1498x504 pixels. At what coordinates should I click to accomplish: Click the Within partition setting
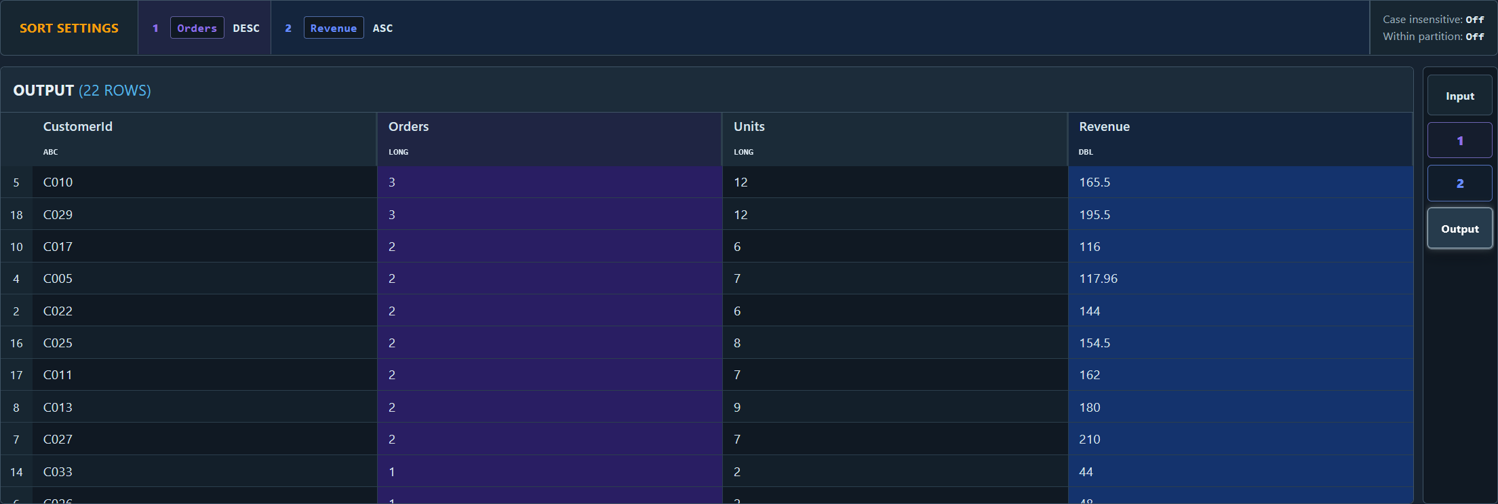tap(1433, 36)
